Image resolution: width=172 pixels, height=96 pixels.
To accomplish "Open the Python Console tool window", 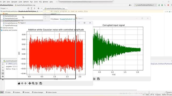I will click(51, 92).
